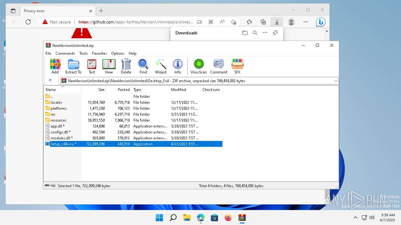Click the Read aloud icon in Edge
Image resolution: width=401 pixels, height=225 pixels.
(x=222, y=22)
